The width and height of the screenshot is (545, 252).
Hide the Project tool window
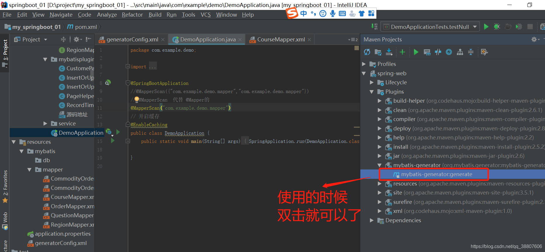[x=89, y=39]
